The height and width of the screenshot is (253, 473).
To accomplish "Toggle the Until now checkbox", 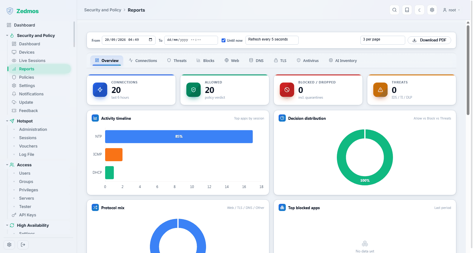I will pos(223,41).
